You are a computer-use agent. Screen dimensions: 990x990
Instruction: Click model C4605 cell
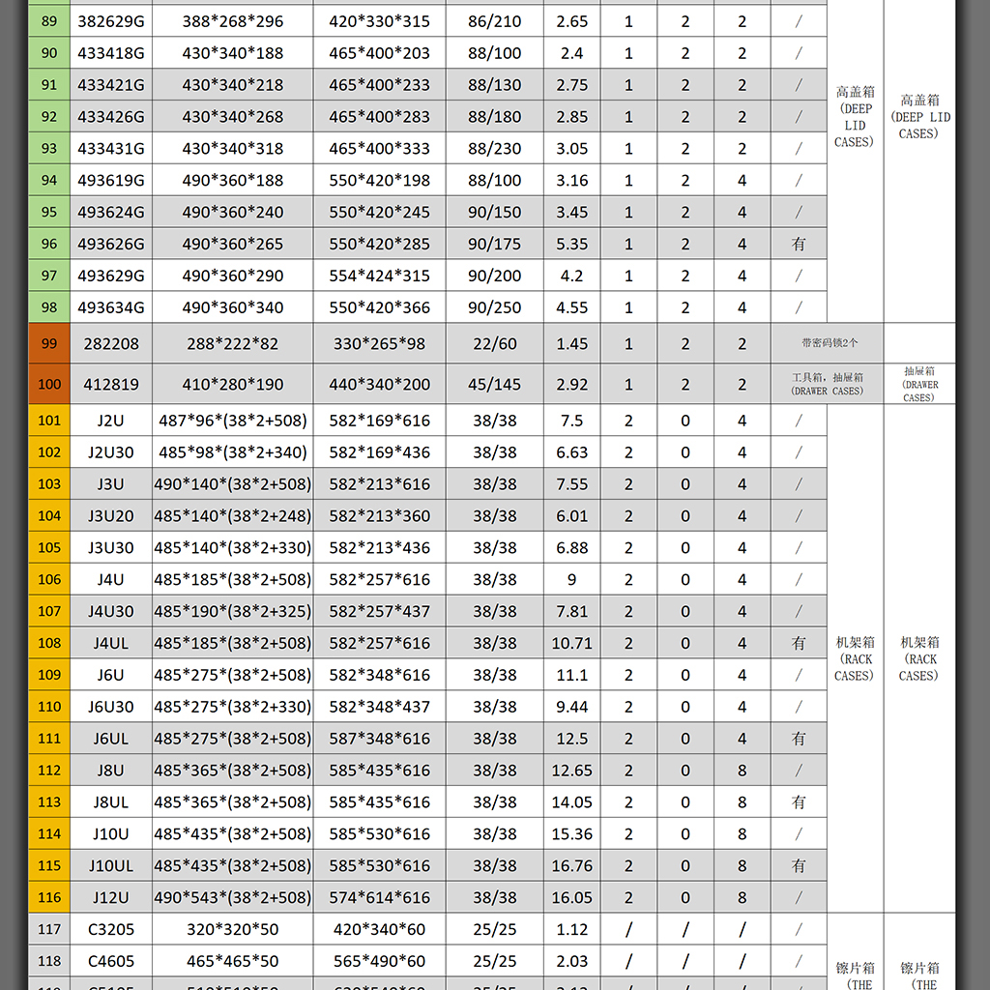point(110,961)
